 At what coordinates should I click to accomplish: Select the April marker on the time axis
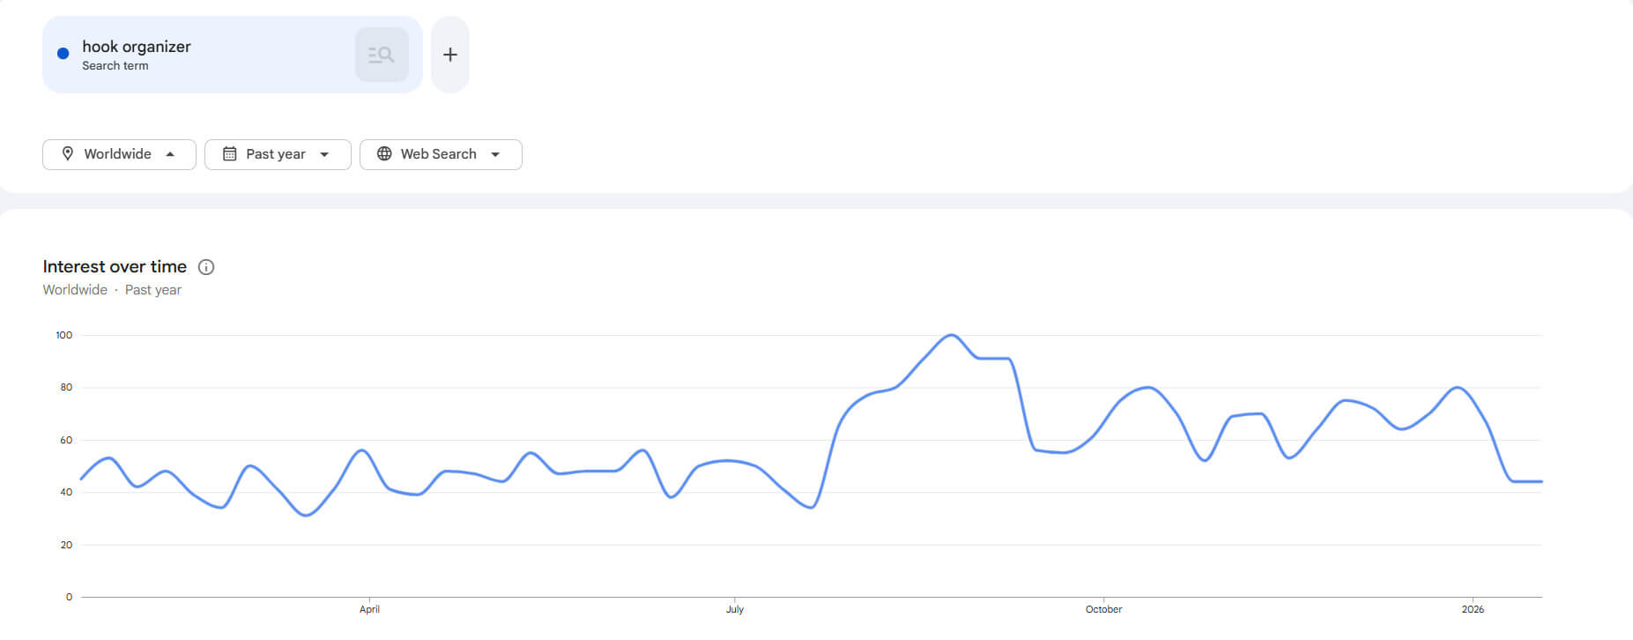[x=369, y=609]
